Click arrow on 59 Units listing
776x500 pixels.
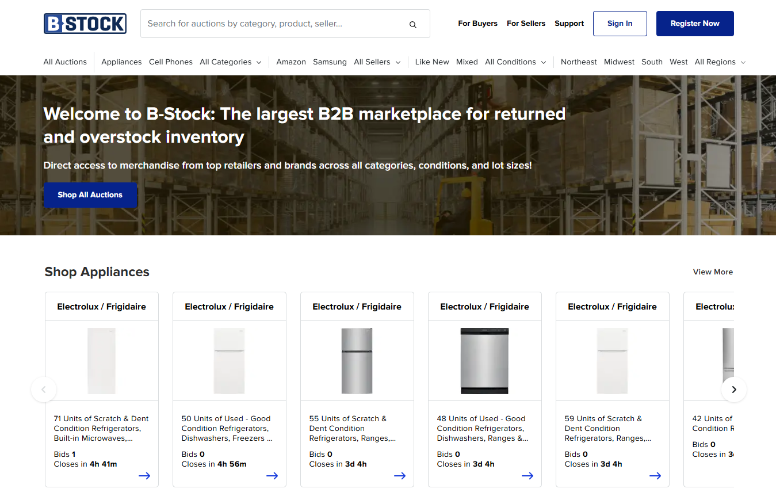point(655,476)
